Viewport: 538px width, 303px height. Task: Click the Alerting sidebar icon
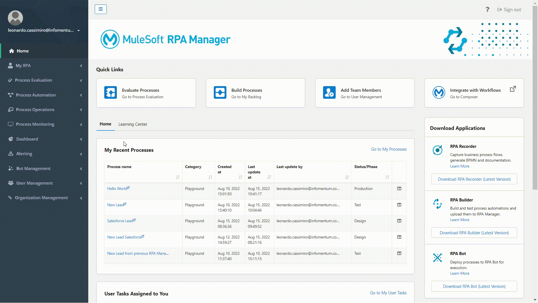pos(11,153)
